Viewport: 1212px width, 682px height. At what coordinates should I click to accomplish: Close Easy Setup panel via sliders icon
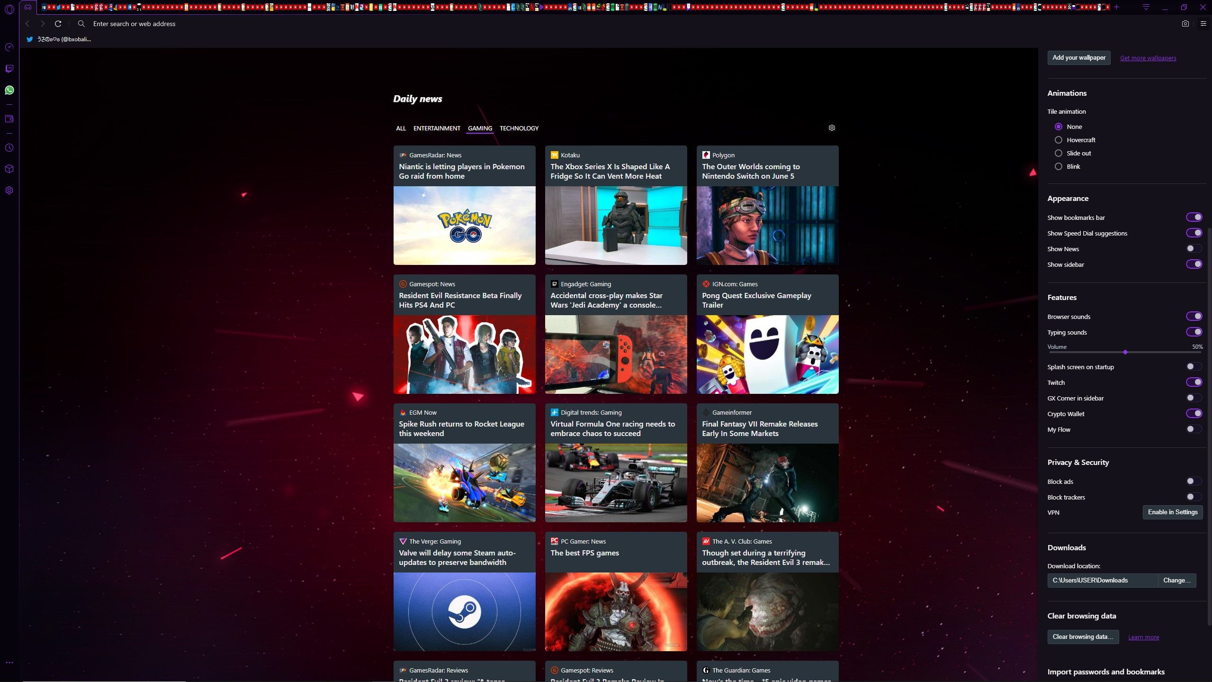coord(1203,24)
